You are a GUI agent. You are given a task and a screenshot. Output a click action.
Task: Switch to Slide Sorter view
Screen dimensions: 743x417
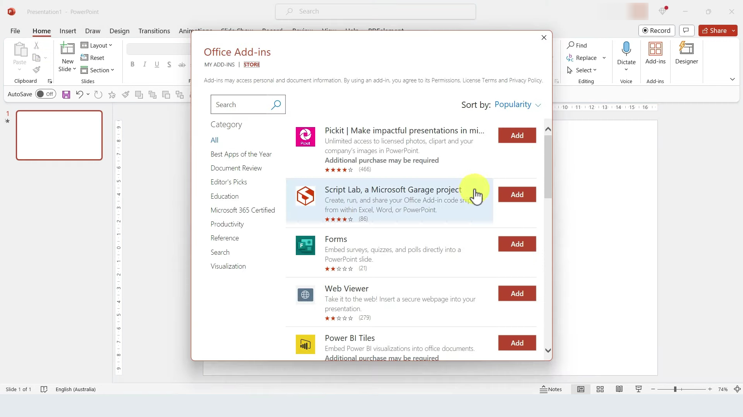coord(600,389)
